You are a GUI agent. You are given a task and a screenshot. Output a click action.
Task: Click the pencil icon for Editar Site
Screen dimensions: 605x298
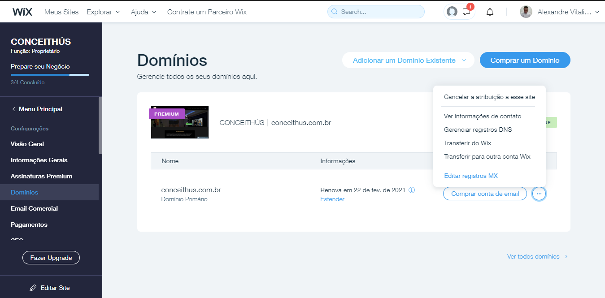[x=33, y=288]
